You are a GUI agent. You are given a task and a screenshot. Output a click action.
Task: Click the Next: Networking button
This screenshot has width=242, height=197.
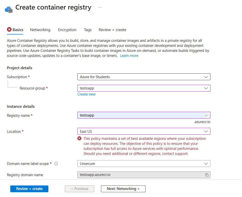pos(123,189)
